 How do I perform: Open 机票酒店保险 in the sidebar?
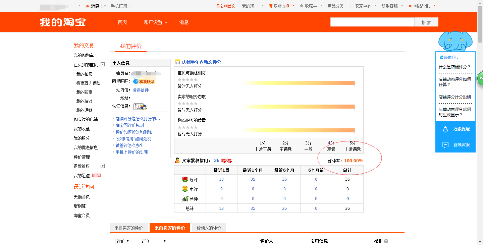pyautogui.click(x=88, y=83)
